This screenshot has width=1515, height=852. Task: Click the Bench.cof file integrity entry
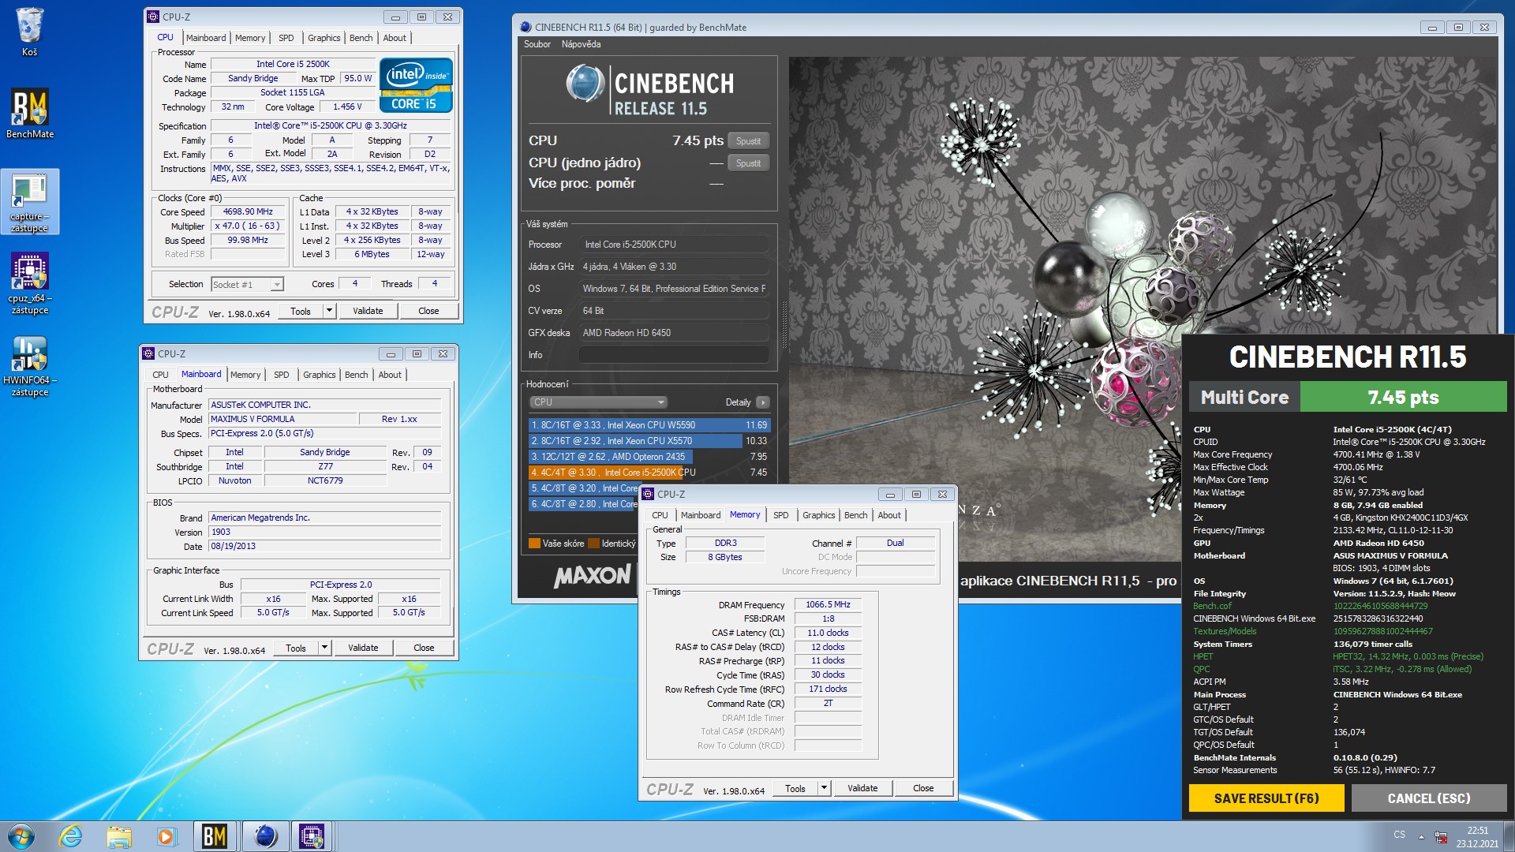(1212, 606)
